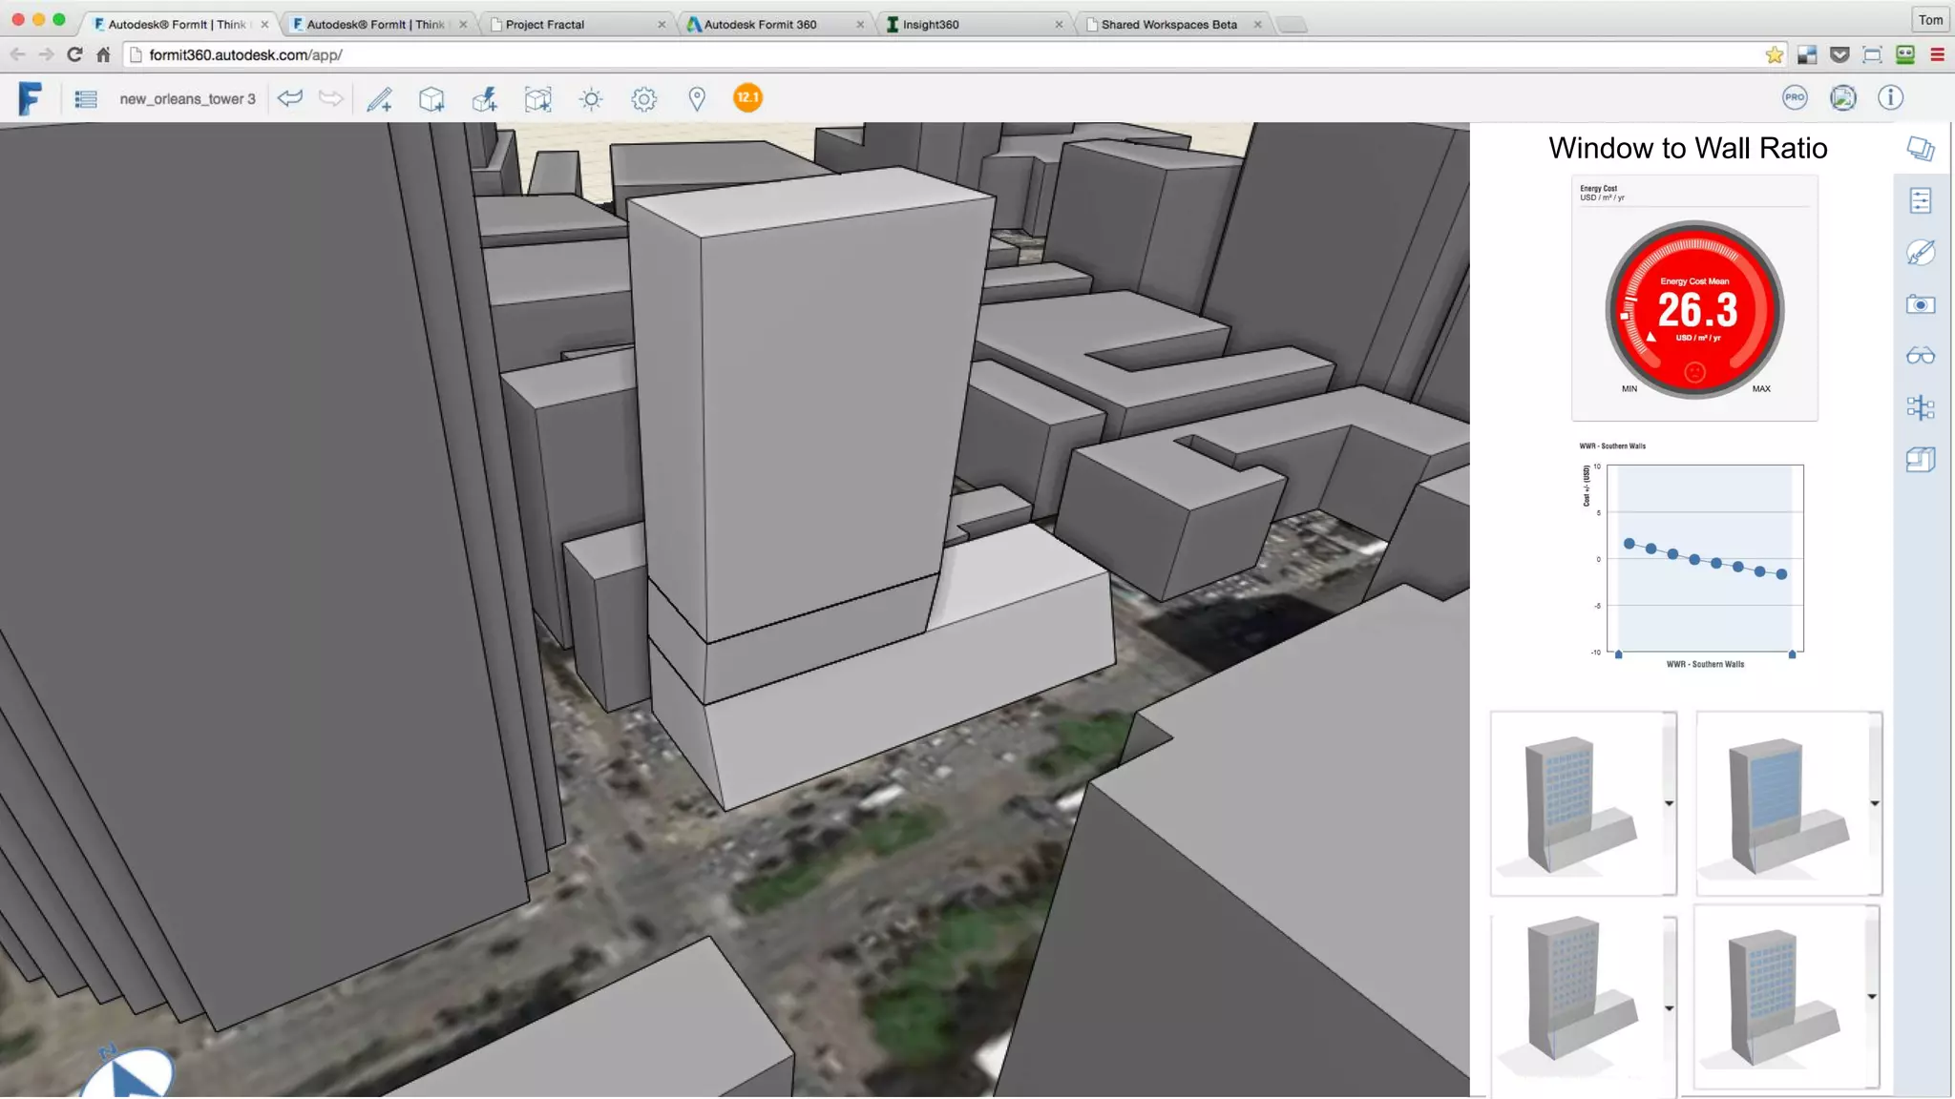
Task: Click the PRO account badge
Action: (1795, 97)
